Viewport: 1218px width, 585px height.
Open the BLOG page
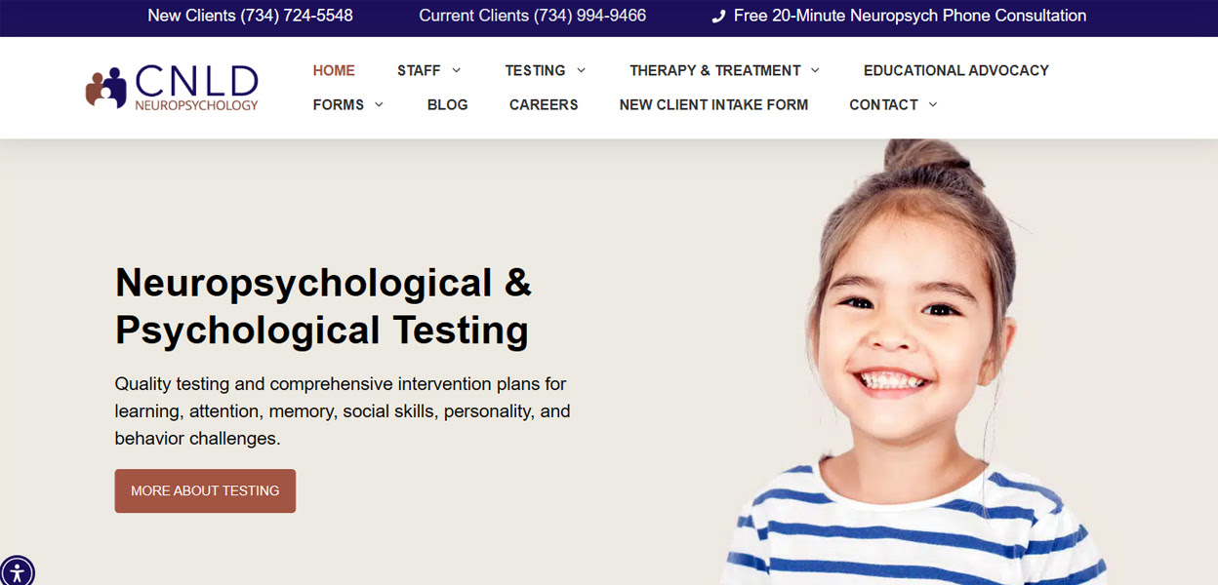(448, 104)
